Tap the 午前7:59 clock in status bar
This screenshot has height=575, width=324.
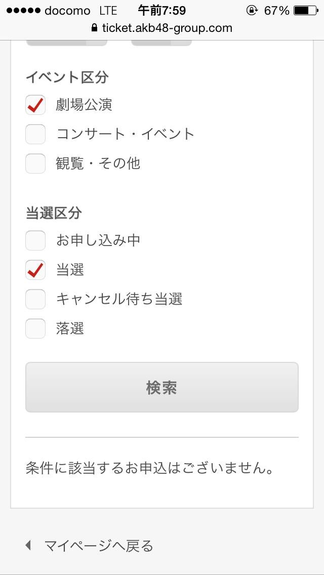[162, 10]
